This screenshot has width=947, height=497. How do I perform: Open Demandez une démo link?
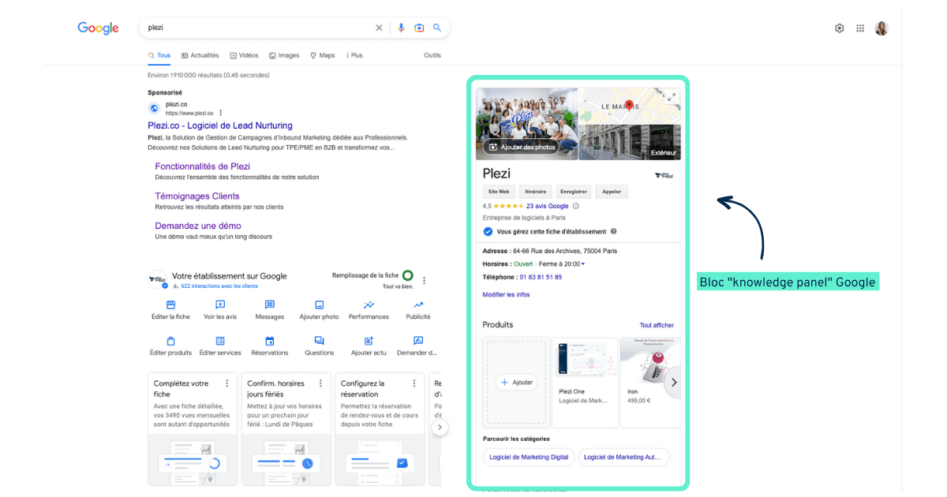coord(198,226)
